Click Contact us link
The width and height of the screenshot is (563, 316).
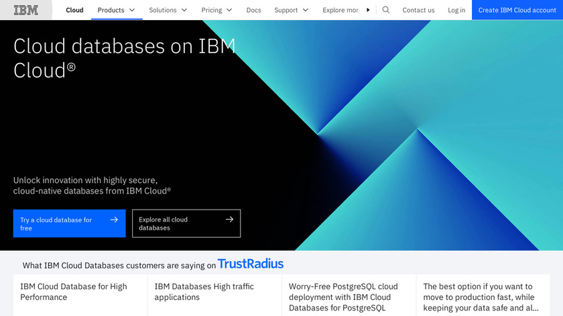tap(418, 10)
